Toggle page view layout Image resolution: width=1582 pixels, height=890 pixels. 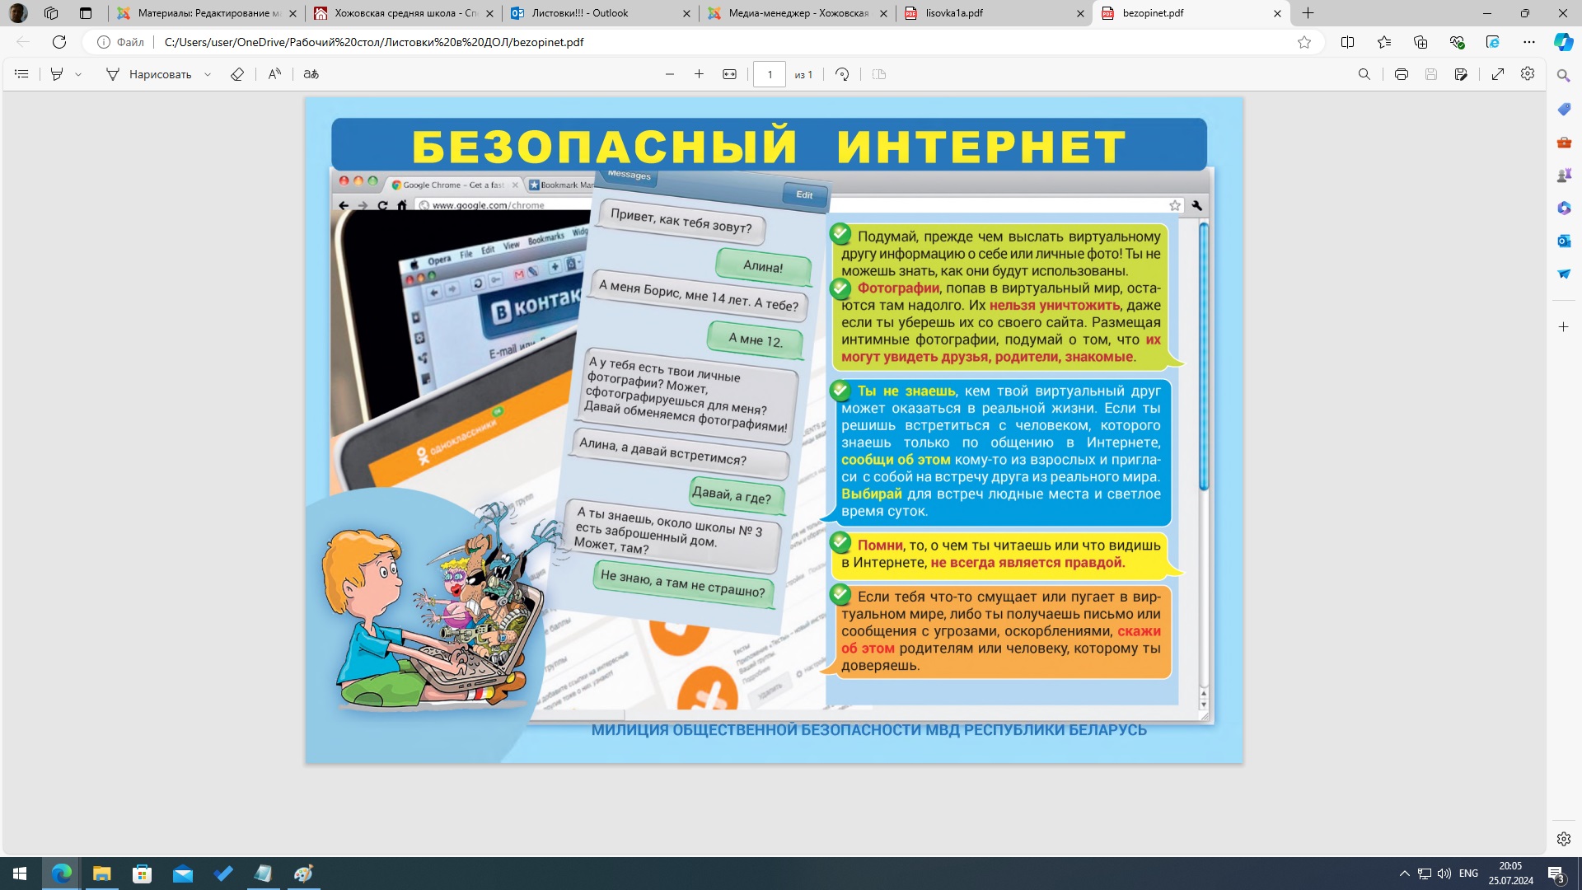[879, 74]
